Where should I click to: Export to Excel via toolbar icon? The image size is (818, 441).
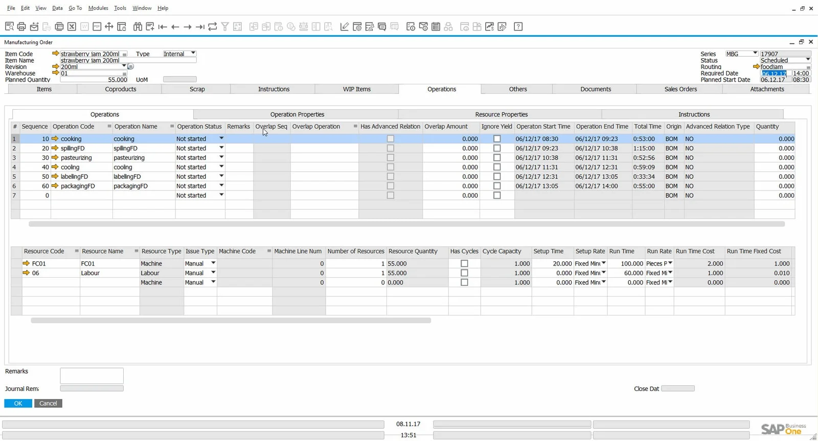[x=72, y=27]
